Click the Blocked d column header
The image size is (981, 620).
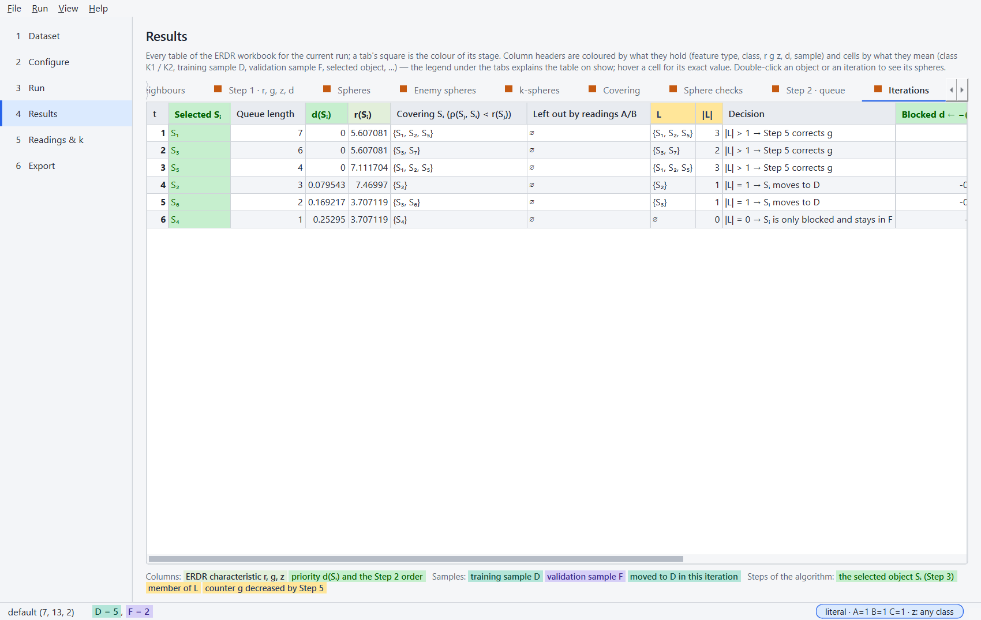[931, 114]
